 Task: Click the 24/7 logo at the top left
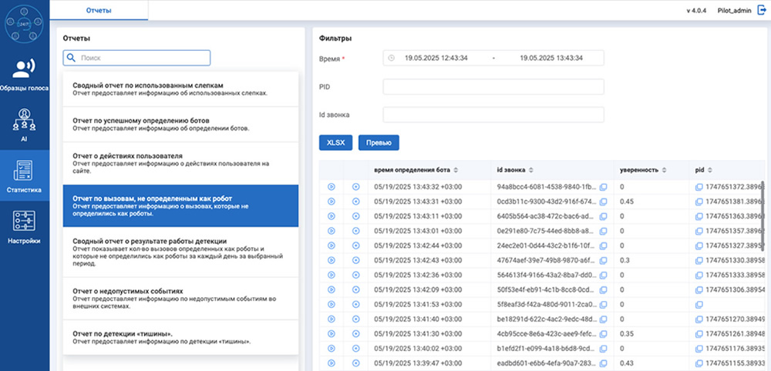point(25,25)
